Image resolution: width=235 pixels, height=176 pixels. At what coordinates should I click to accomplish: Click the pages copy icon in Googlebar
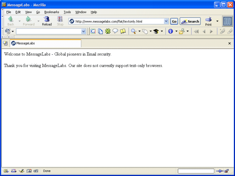click(x=100, y=31)
